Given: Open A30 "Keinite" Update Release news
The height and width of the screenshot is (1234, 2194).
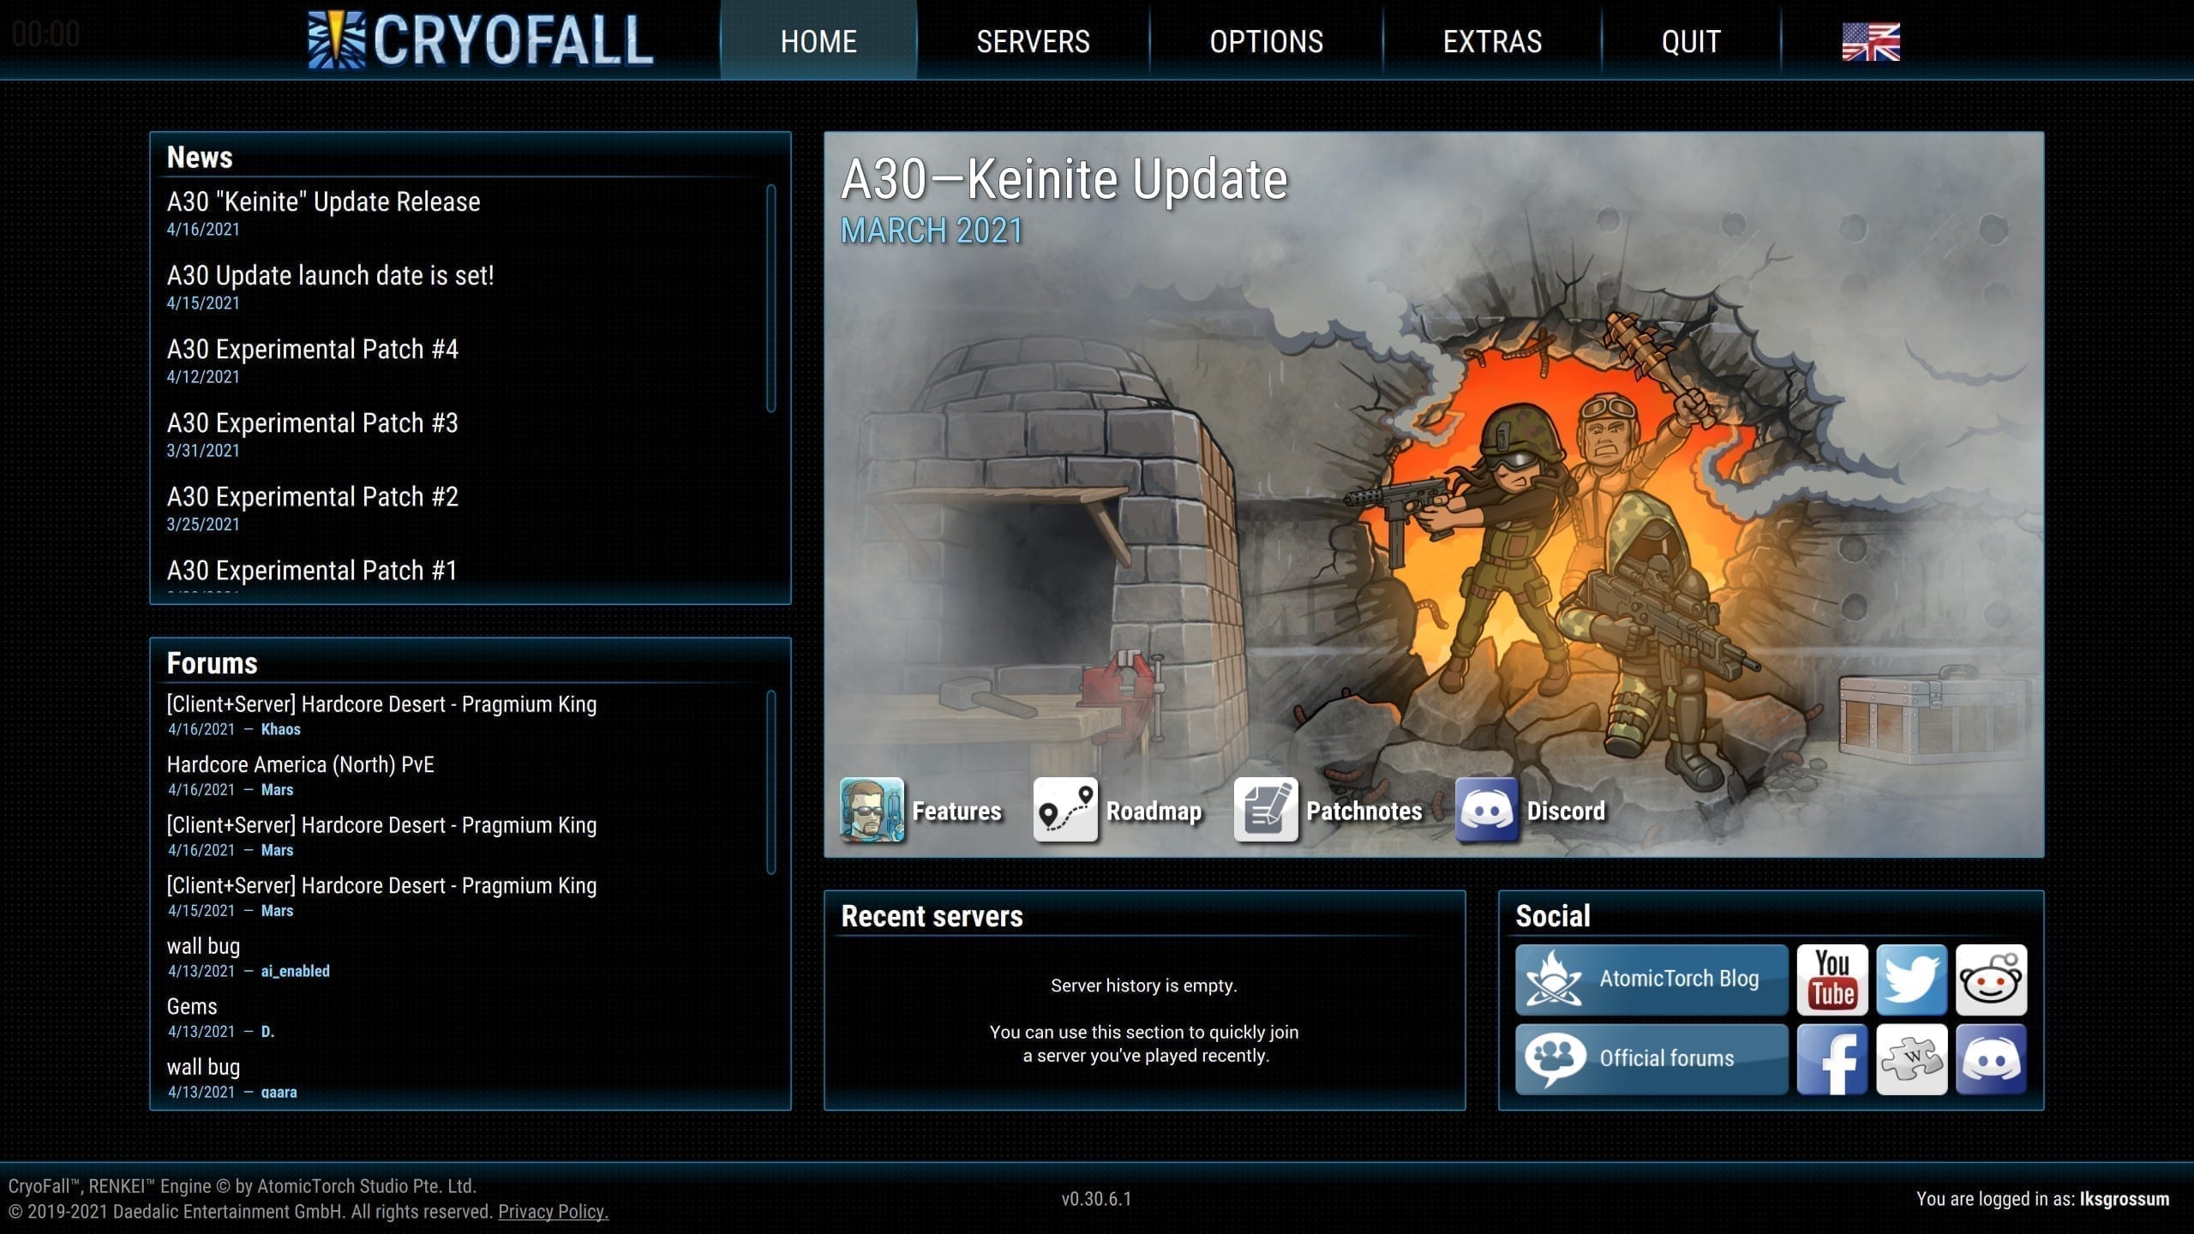Looking at the screenshot, I should 323,202.
